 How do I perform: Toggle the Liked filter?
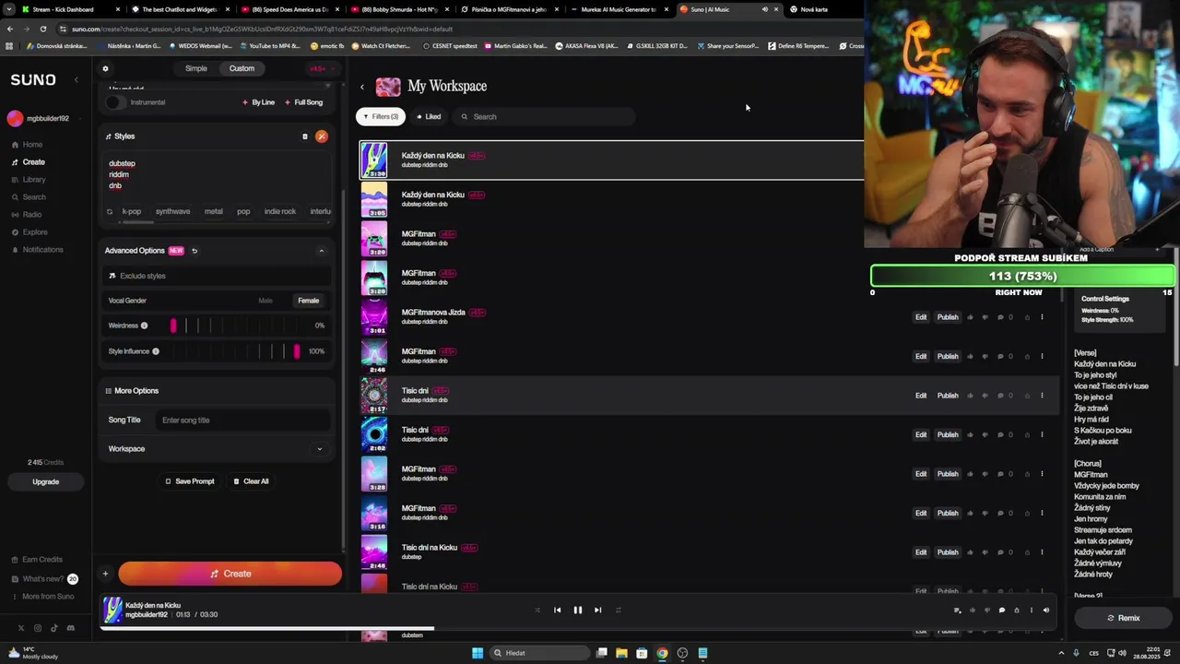[429, 117]
